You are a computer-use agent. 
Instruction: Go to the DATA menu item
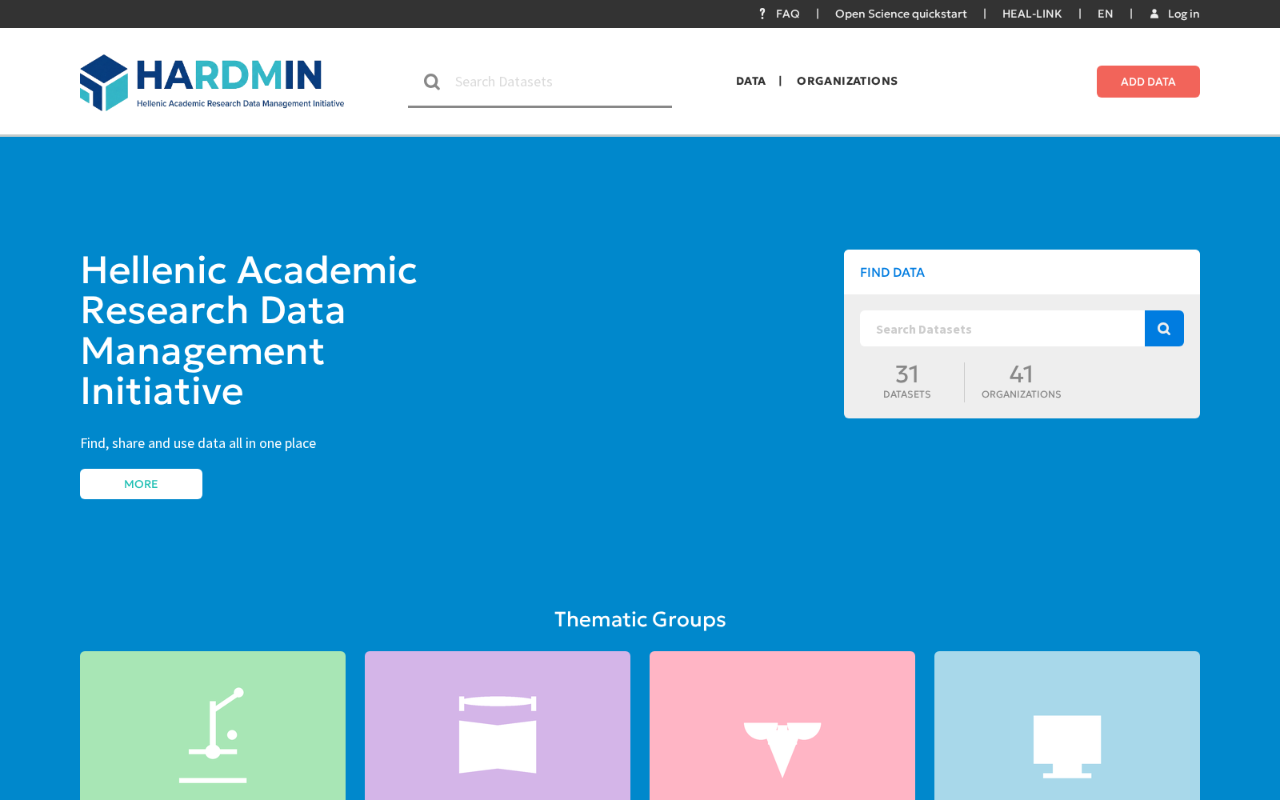[x=750, y=81]
